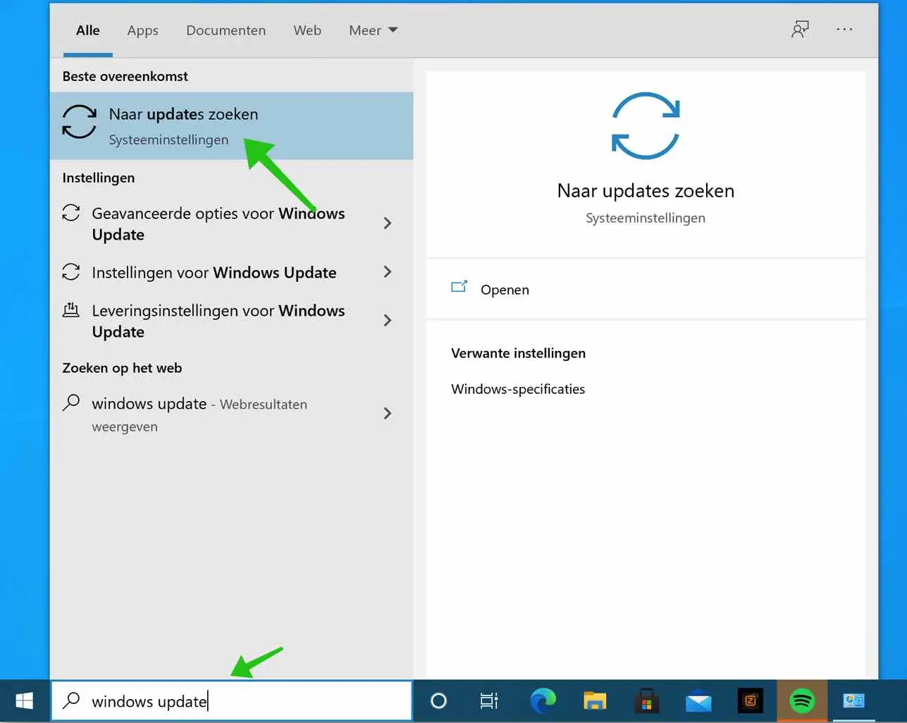The width and height of the screenshot is (907, 723).
Task: Click the Openen icon in preview pane
Action: coord(459,287)
